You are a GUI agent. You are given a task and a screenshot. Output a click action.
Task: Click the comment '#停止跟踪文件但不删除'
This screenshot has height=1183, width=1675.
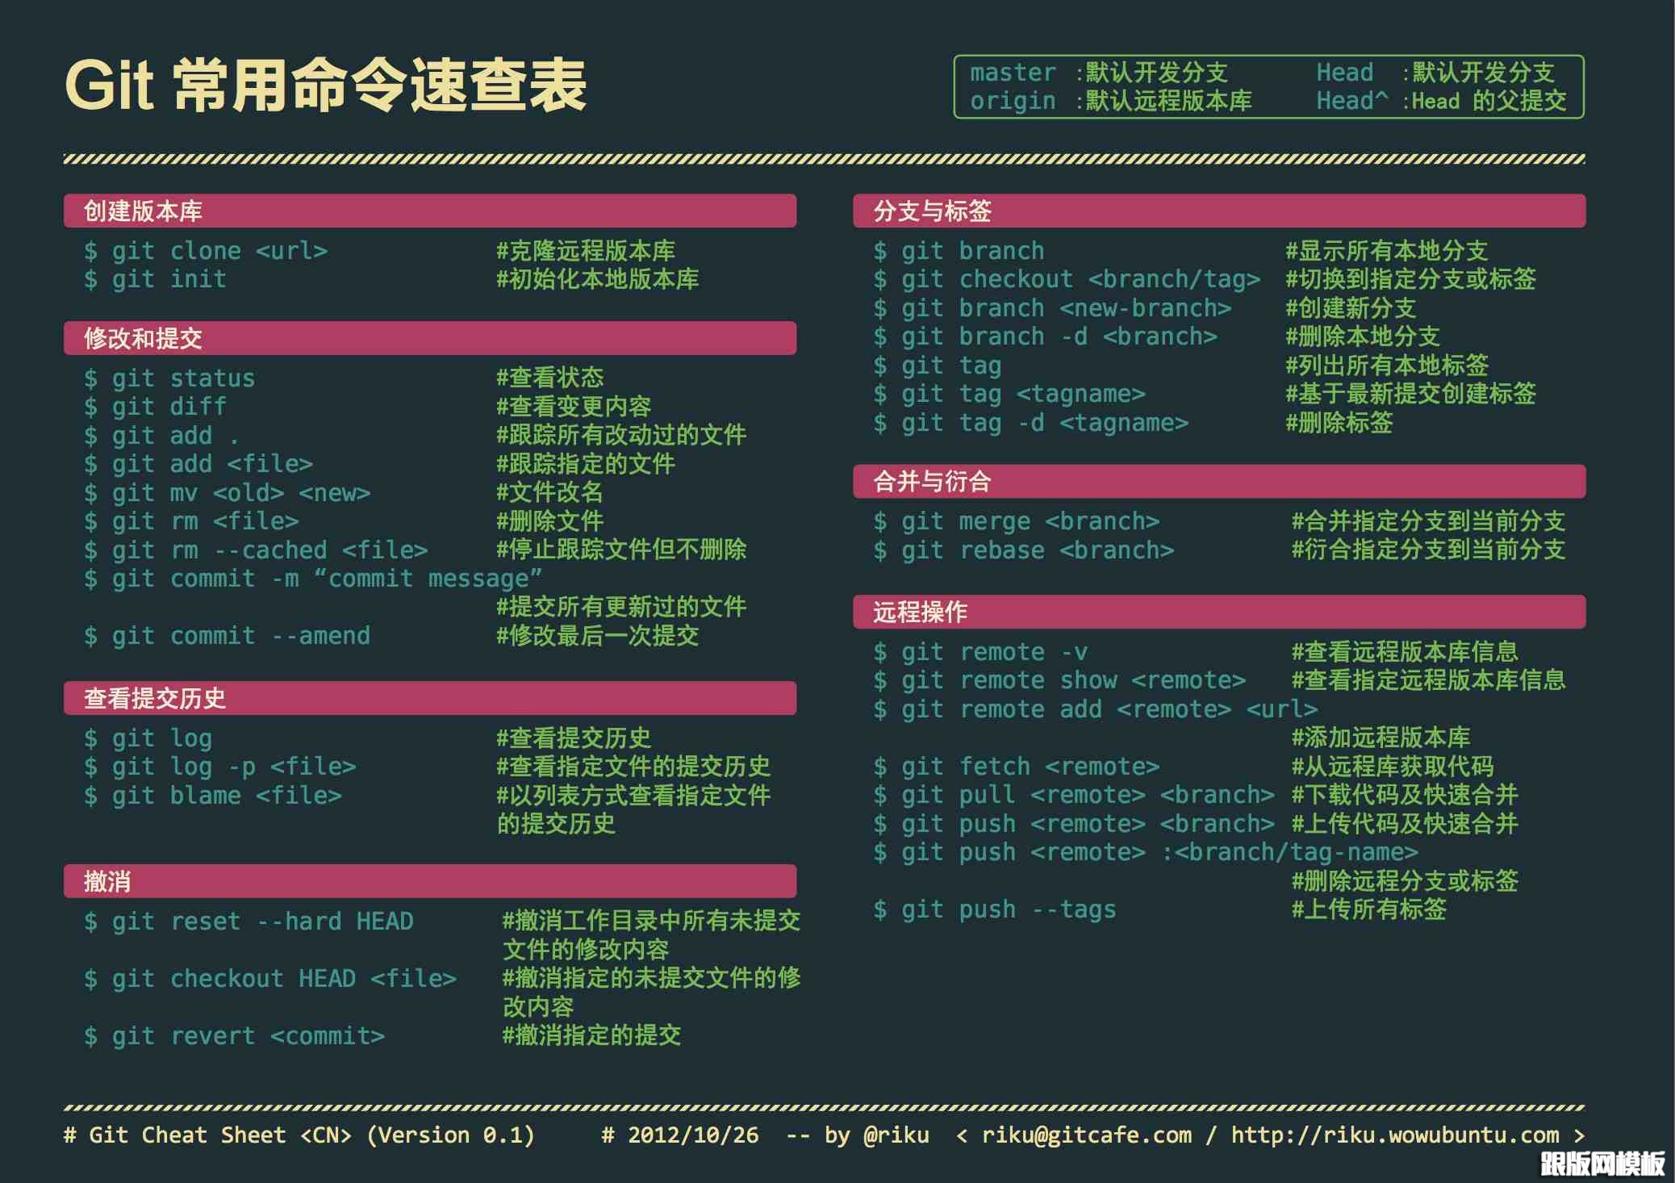(x=621, y=550)
